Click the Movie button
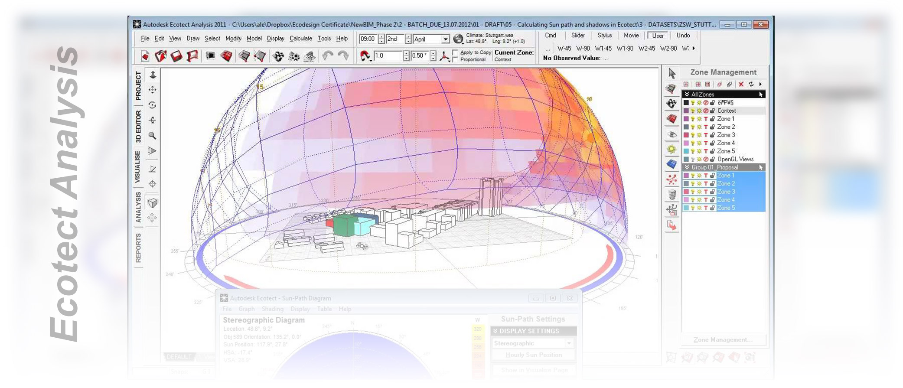 [x=631, y=36]
